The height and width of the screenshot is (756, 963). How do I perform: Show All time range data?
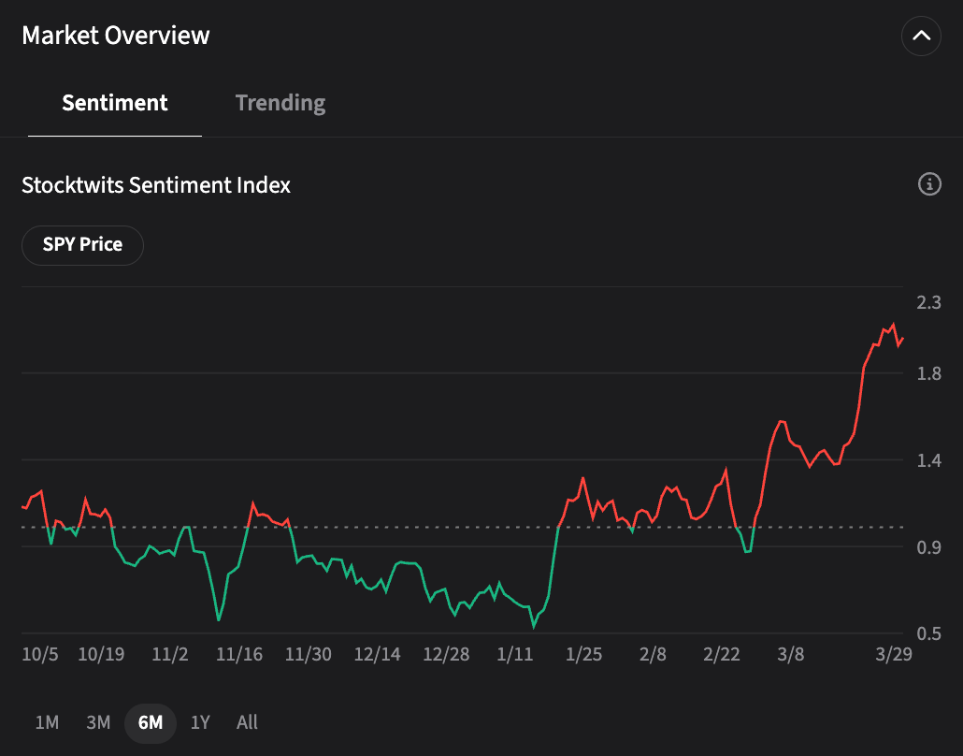click(x=247, y=722)
